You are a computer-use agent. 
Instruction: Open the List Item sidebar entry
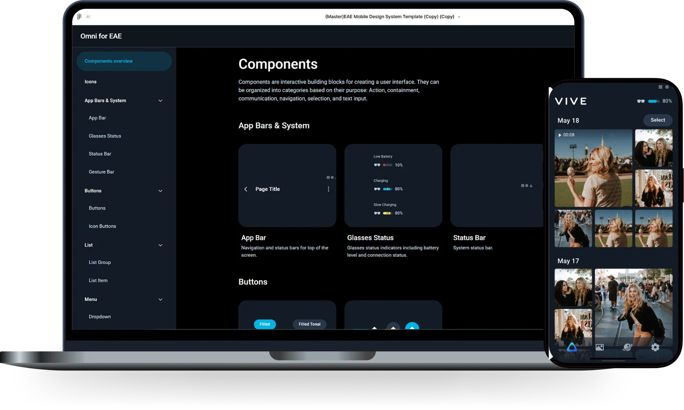pyautogui.click(x=98, y=281)
